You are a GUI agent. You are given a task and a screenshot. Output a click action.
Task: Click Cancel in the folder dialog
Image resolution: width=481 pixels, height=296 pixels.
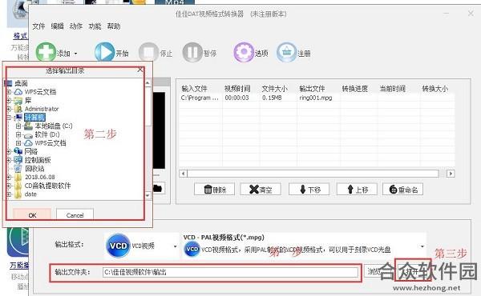click(75, 215)
